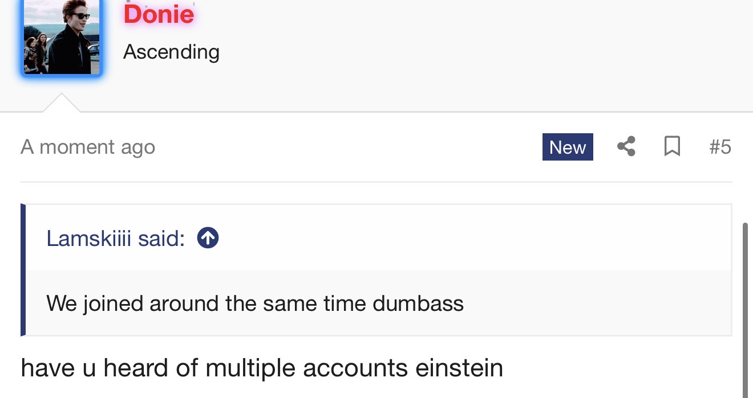Click the share icon on post #5

coord(626,147)
